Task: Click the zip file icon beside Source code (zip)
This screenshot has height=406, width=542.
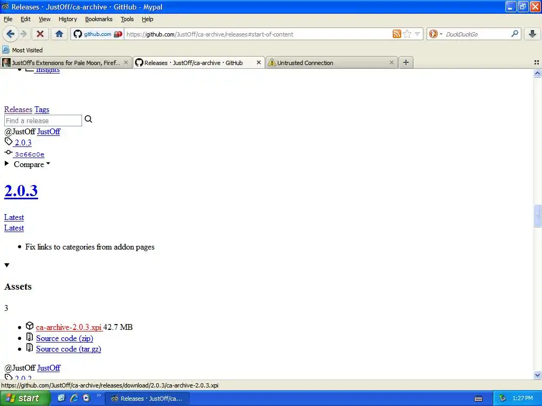Action: [30, 337]
